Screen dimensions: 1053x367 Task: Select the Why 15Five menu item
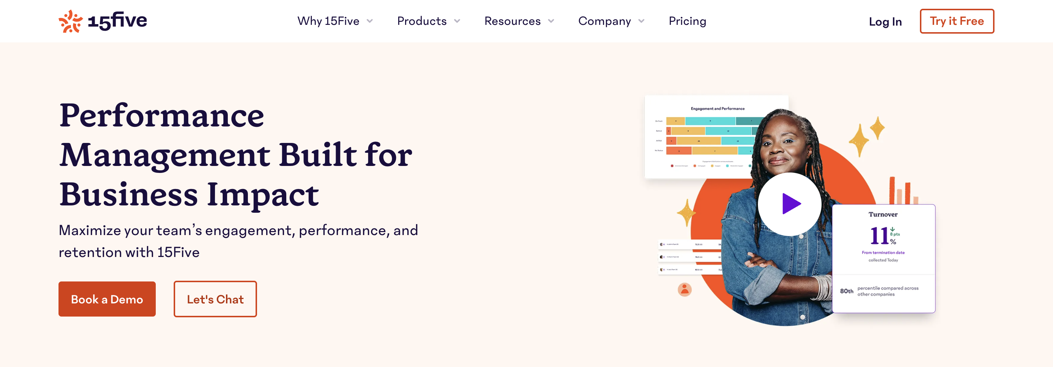point(328,21)
